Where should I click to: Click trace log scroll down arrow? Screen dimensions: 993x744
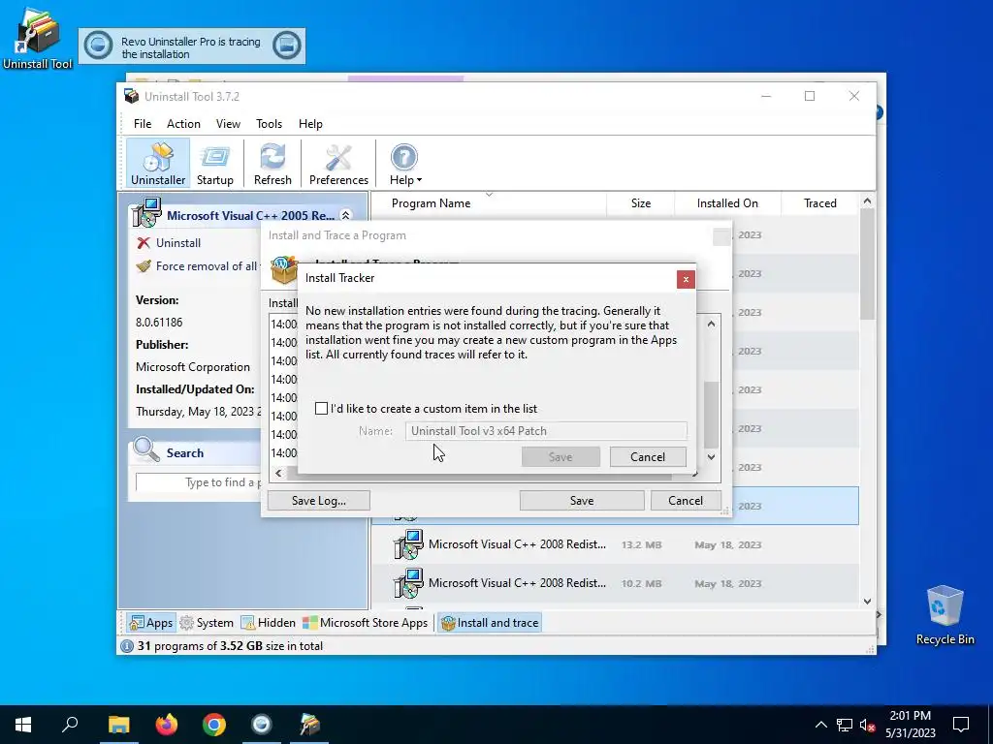pyautogui.click(x=711, y=457)
